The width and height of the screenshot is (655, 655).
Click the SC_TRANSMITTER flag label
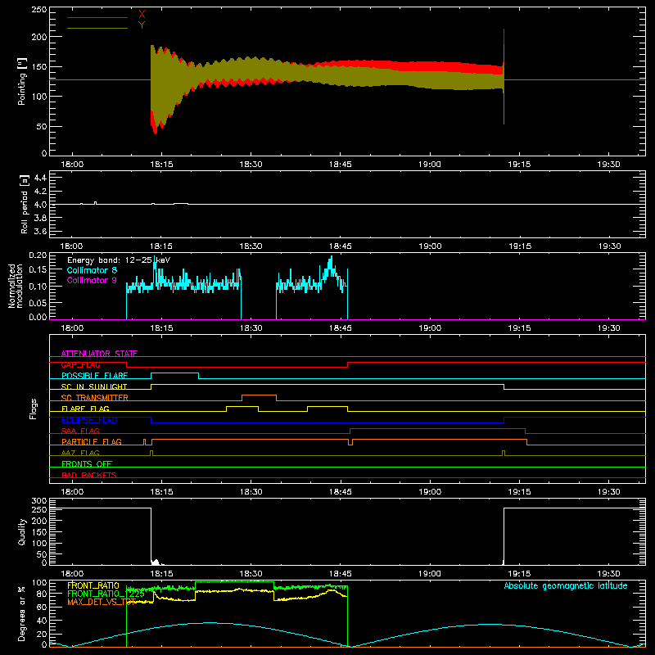point(94,398)
